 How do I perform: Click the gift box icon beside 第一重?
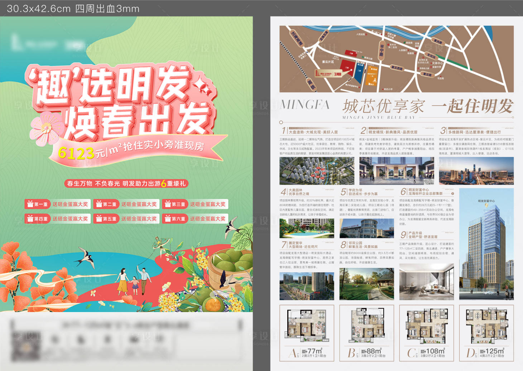[30, 204]
